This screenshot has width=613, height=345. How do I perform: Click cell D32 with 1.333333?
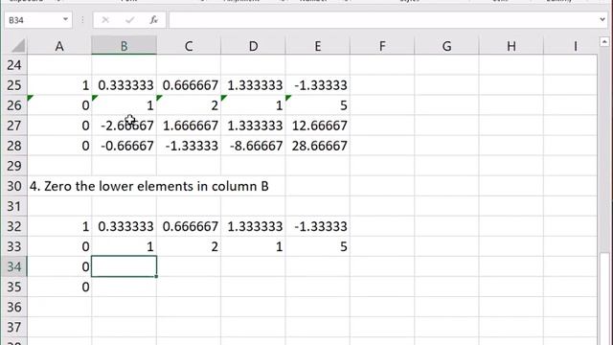point(253,226)
